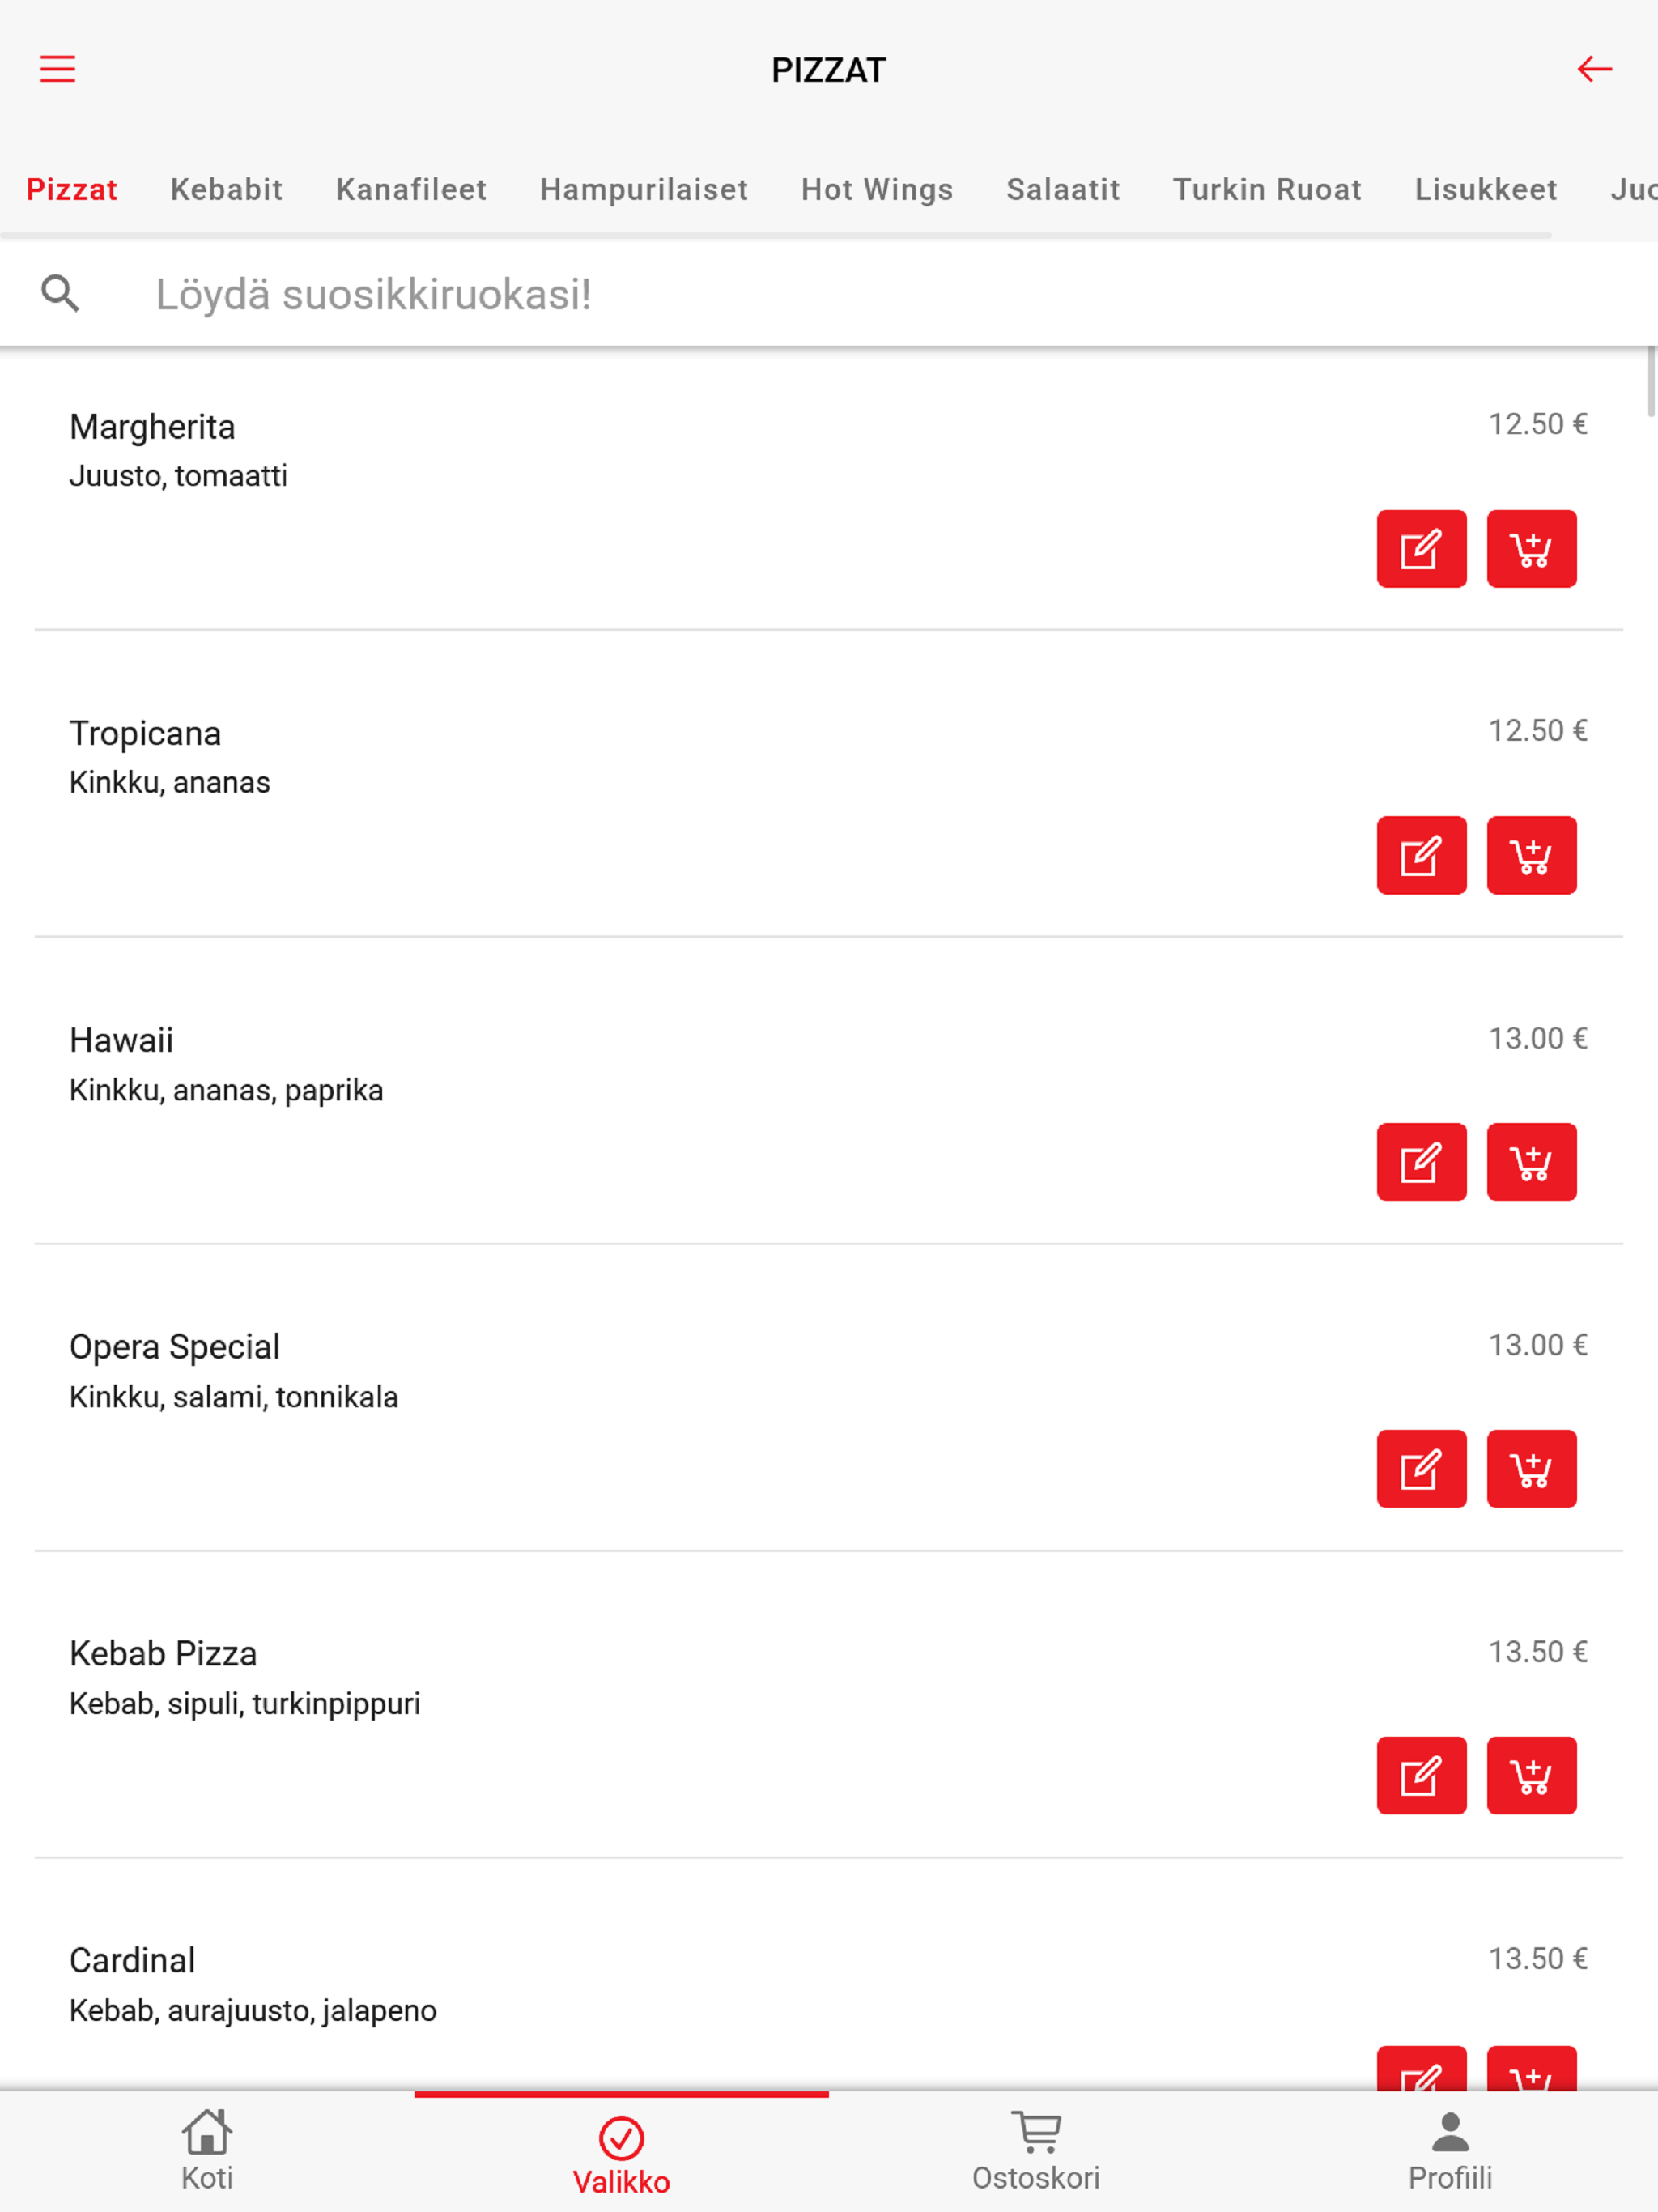Add Opera Special to cart
The height and width of the screenshot is (2212, 1658).
[1531, 1469]
